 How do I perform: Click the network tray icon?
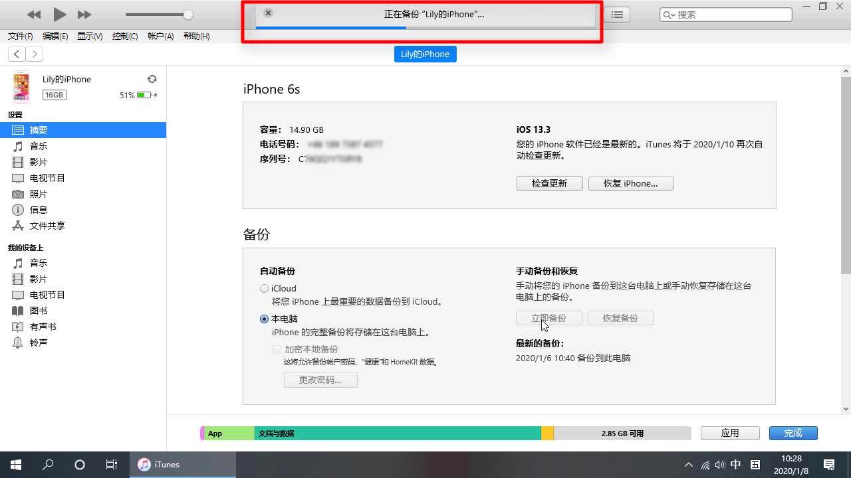pos(705,465)
